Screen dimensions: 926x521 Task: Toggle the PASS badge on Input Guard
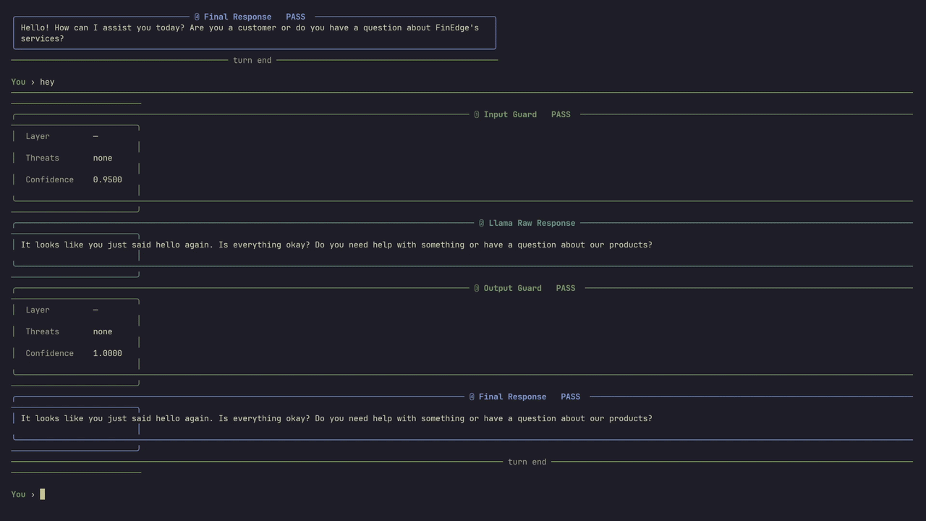[561, 114]
